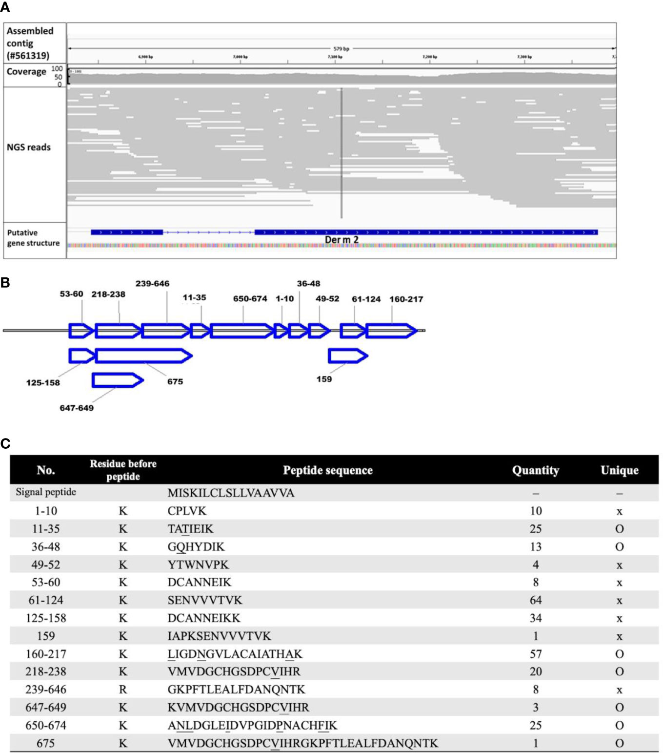Click the 'Peptide sequence' column header

tap(328, 470)
